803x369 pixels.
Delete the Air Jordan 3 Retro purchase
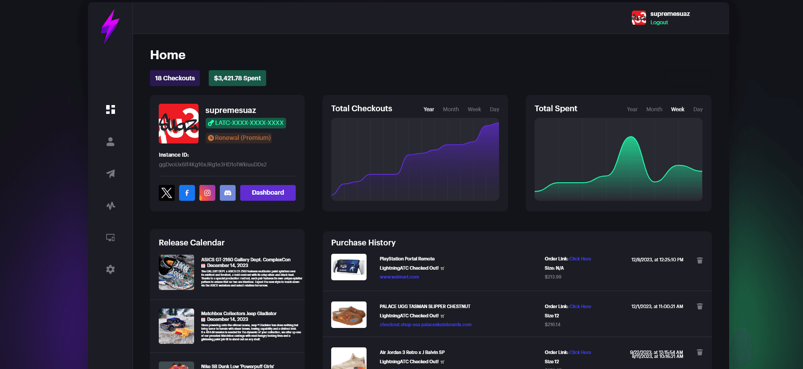[700, 352]
